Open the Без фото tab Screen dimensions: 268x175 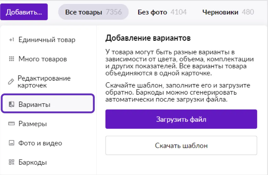(162, 12)
